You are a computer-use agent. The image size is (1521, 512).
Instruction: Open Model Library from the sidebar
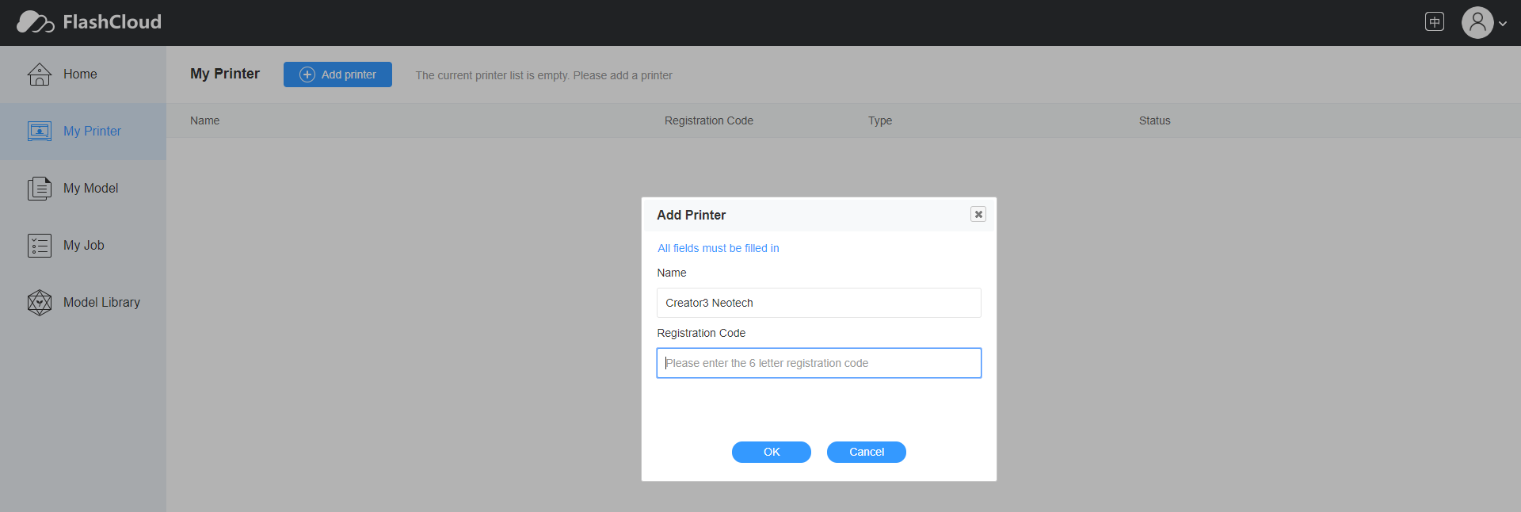click(x=101, y=303)
